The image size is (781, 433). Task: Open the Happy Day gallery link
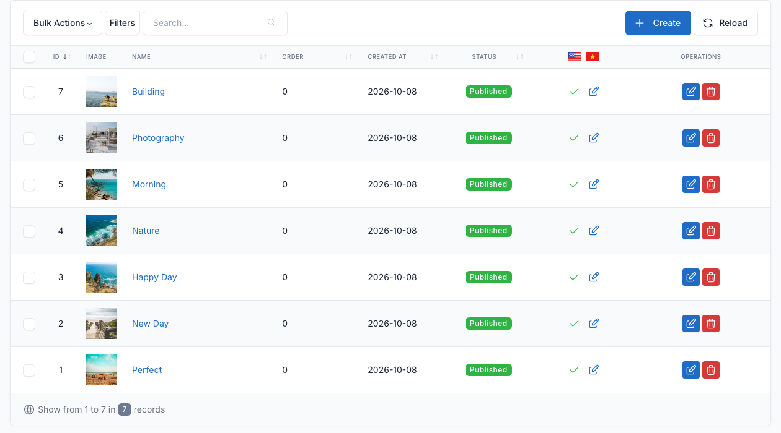tap(154, 277)
